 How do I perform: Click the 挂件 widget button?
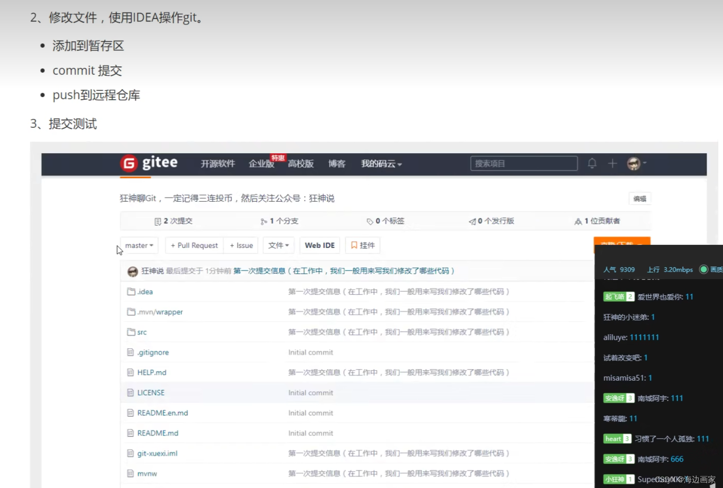click(x=363, y=245)
